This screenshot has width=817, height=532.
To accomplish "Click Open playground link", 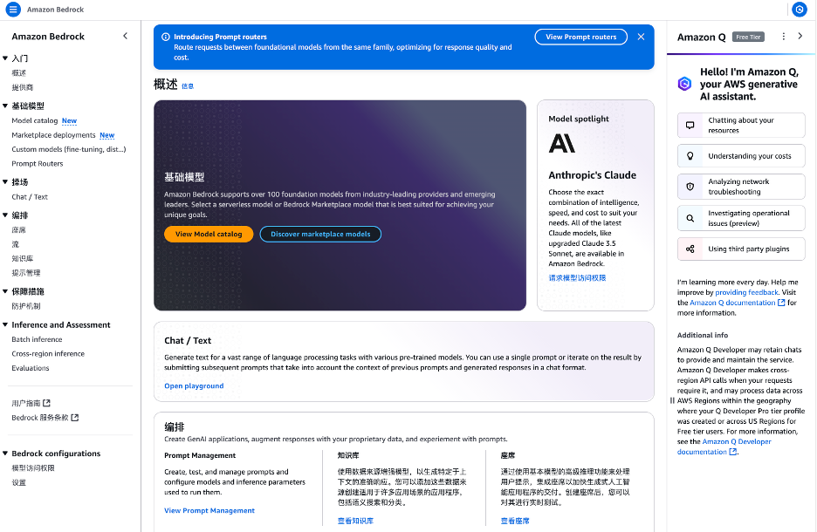I will click(194, 386).
